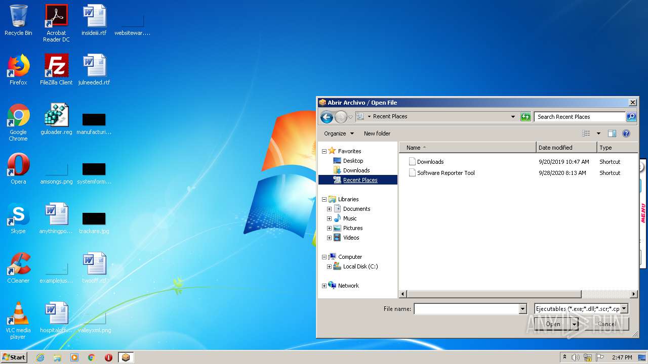Select Recent Places under Favorites
Image resolution: width=648 pixels, height=364 pixels.
coord(360,180)
